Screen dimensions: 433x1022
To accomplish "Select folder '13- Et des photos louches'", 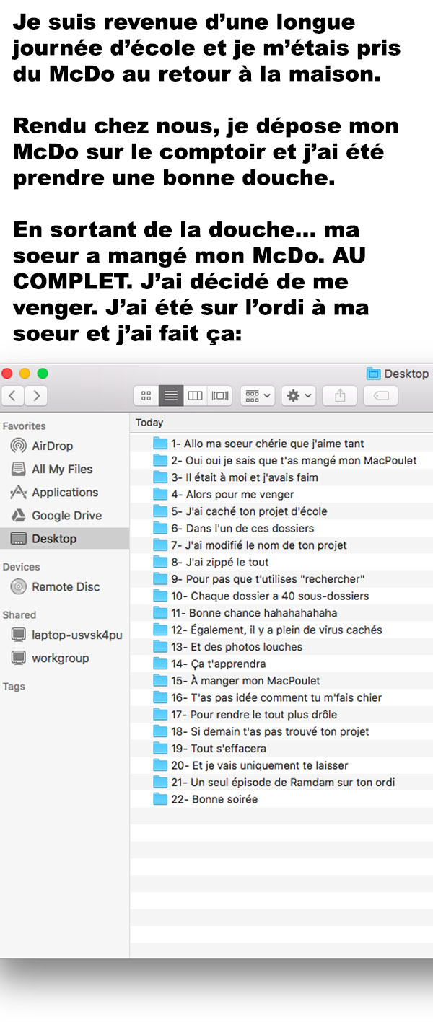I will tap(281, 647).
